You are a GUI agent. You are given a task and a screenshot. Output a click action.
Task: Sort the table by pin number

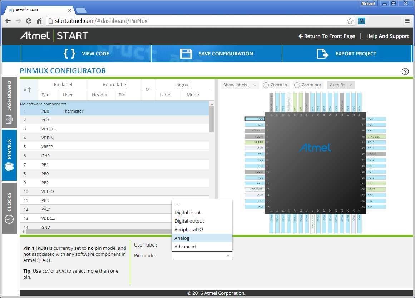tap(28, 90)
